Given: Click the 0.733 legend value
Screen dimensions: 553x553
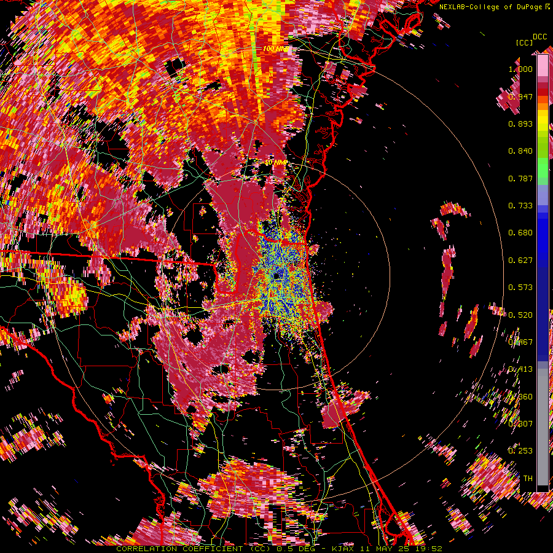Looking at the screenshot, I should tap(520, 206).
